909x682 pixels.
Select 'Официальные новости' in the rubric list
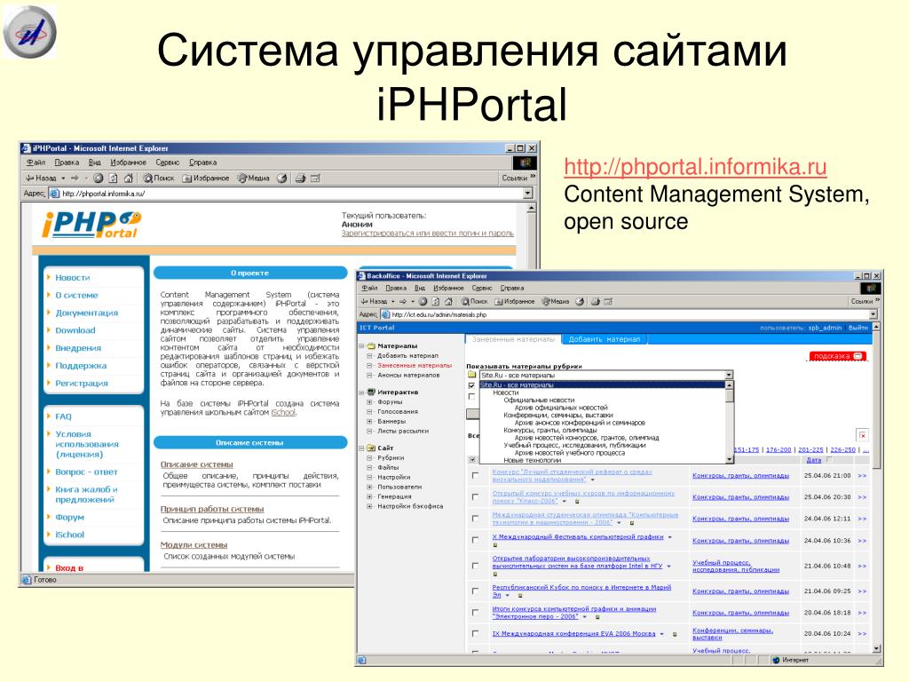[539, 400]
